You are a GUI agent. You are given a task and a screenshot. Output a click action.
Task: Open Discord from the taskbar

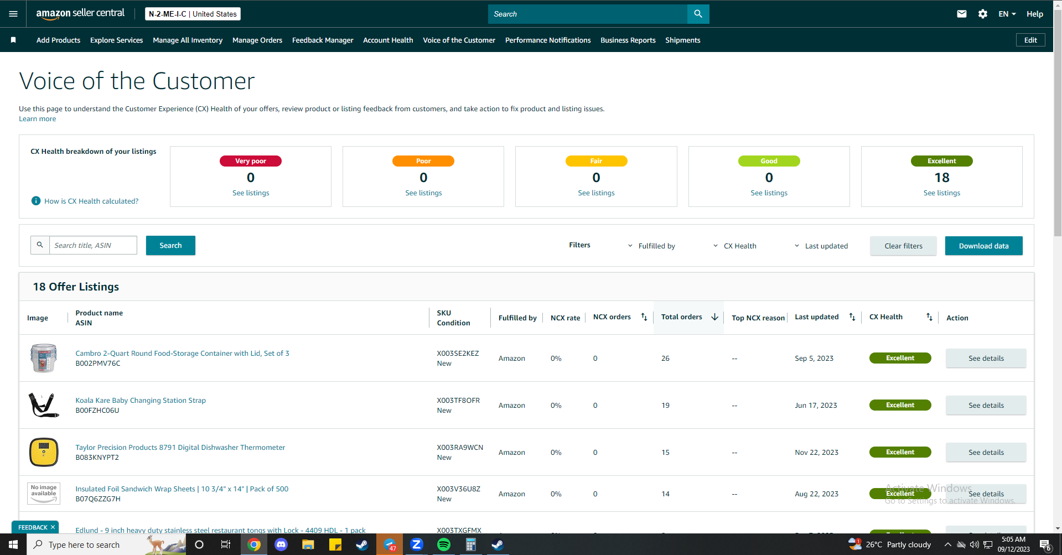tap(281, 544)
